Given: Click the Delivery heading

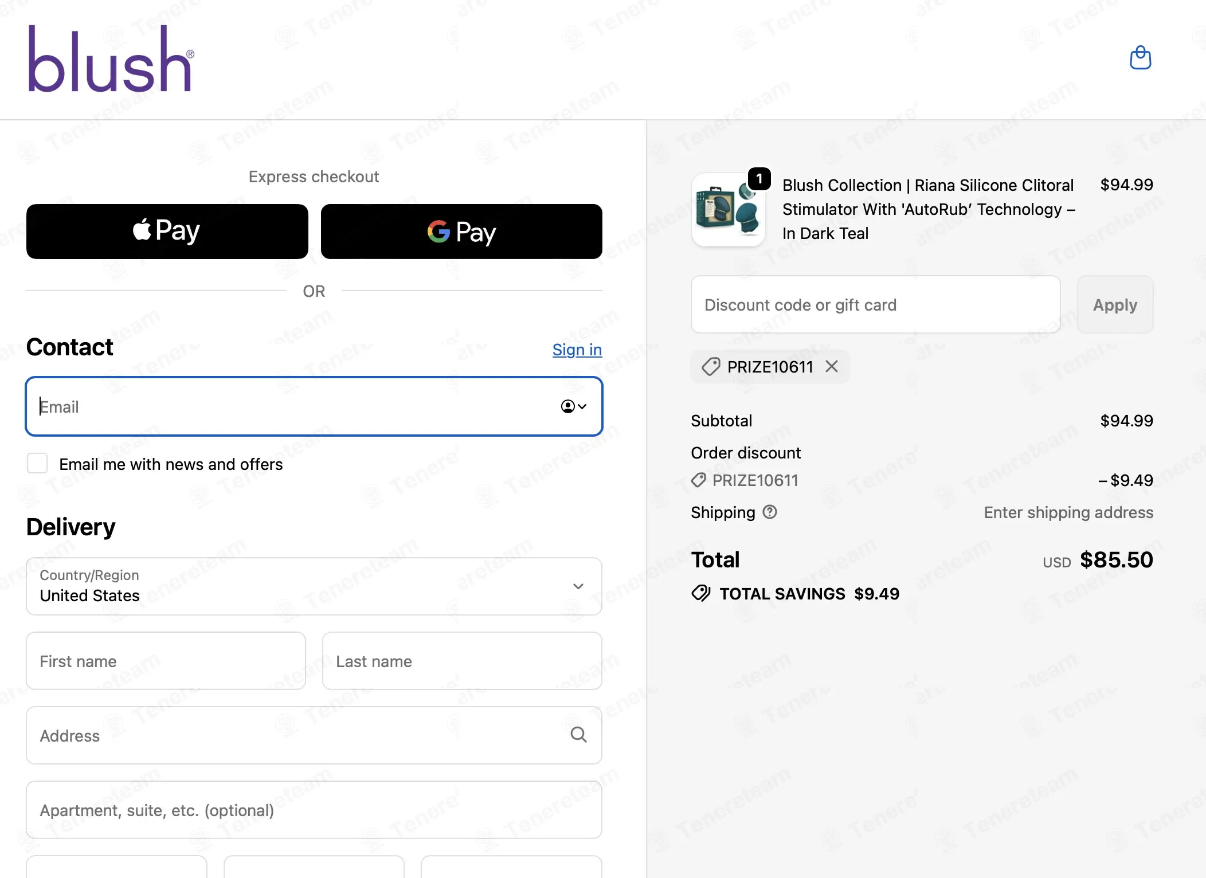Looking at the screenshot, I should [71, 527].
